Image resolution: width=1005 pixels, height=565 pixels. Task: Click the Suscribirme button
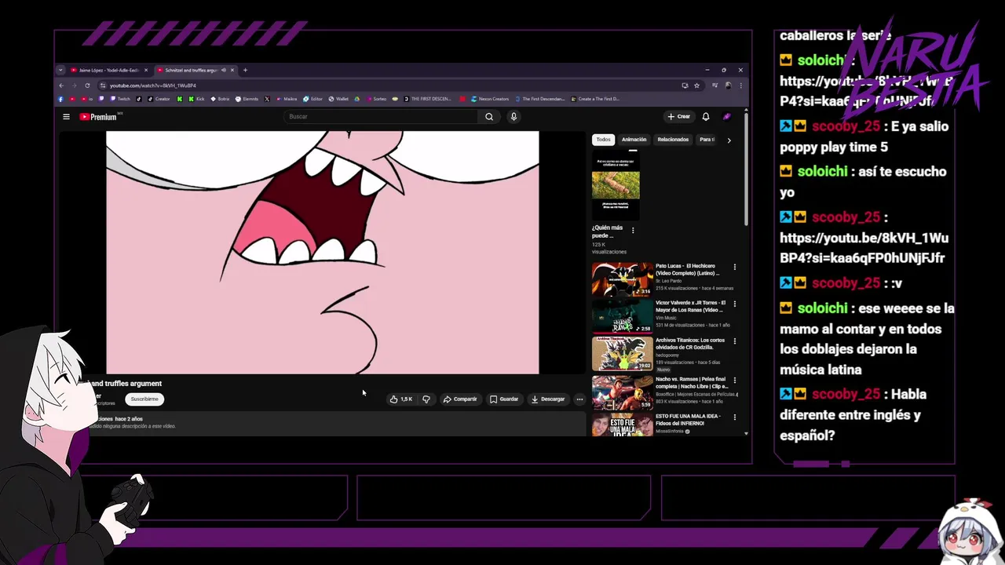pos(144,399)
